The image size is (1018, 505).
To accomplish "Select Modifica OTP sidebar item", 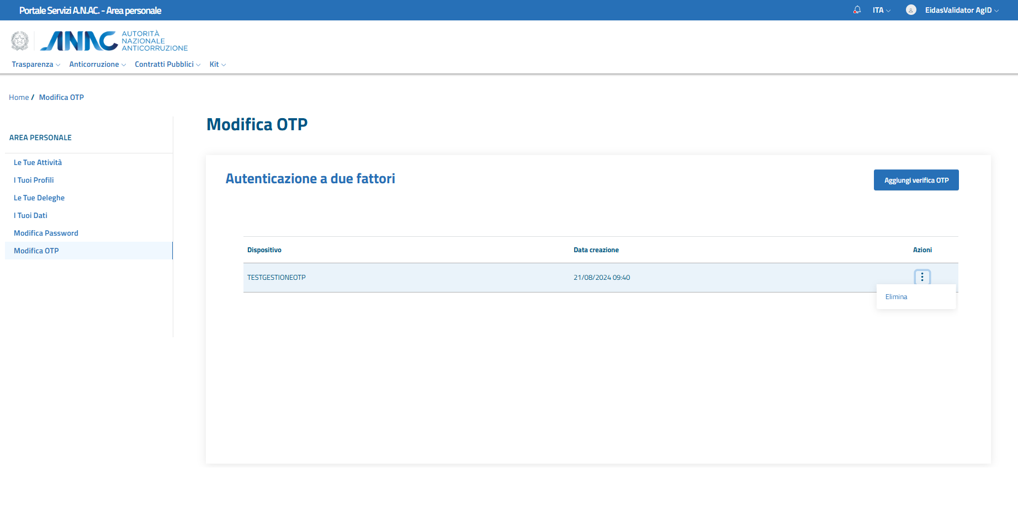I will tap(36, 251).
